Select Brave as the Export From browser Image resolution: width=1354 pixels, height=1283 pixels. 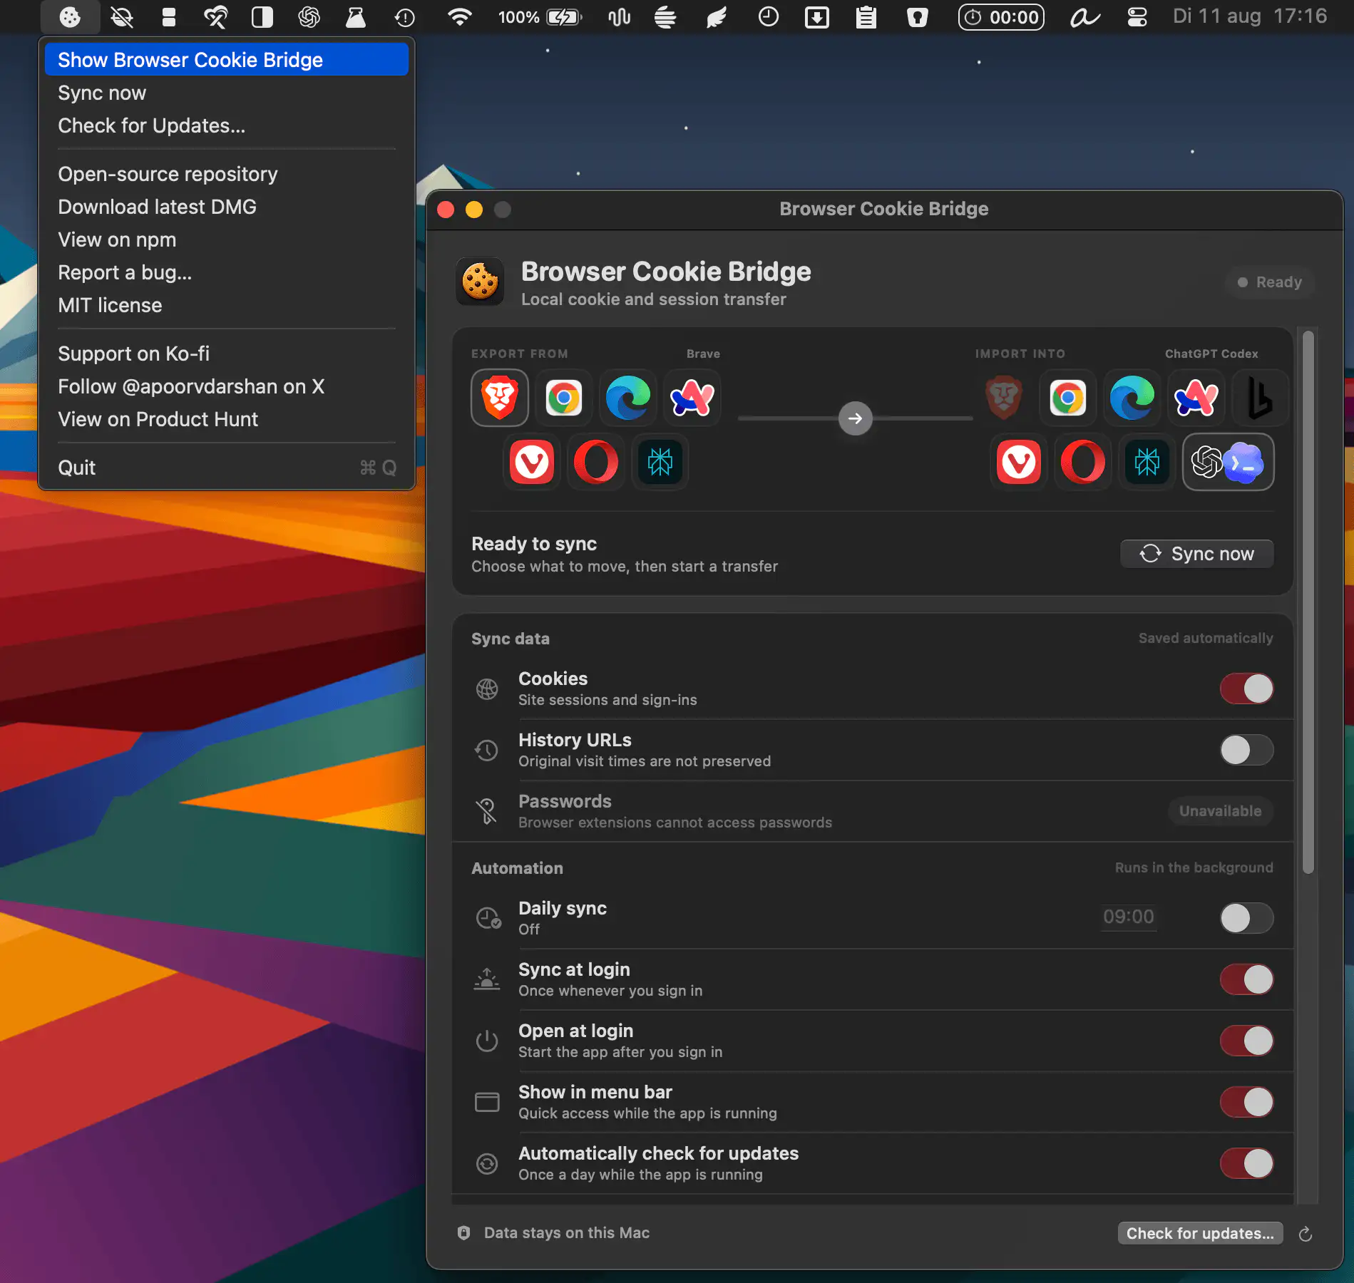[500, 398]
